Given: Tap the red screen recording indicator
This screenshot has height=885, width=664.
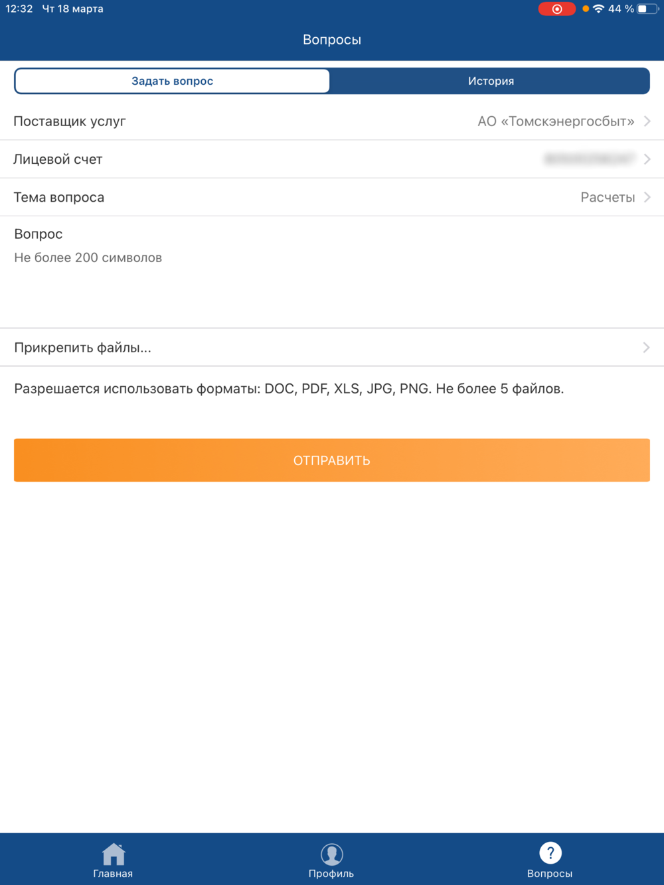Looking at the screenshot, I should click(556, 9).
